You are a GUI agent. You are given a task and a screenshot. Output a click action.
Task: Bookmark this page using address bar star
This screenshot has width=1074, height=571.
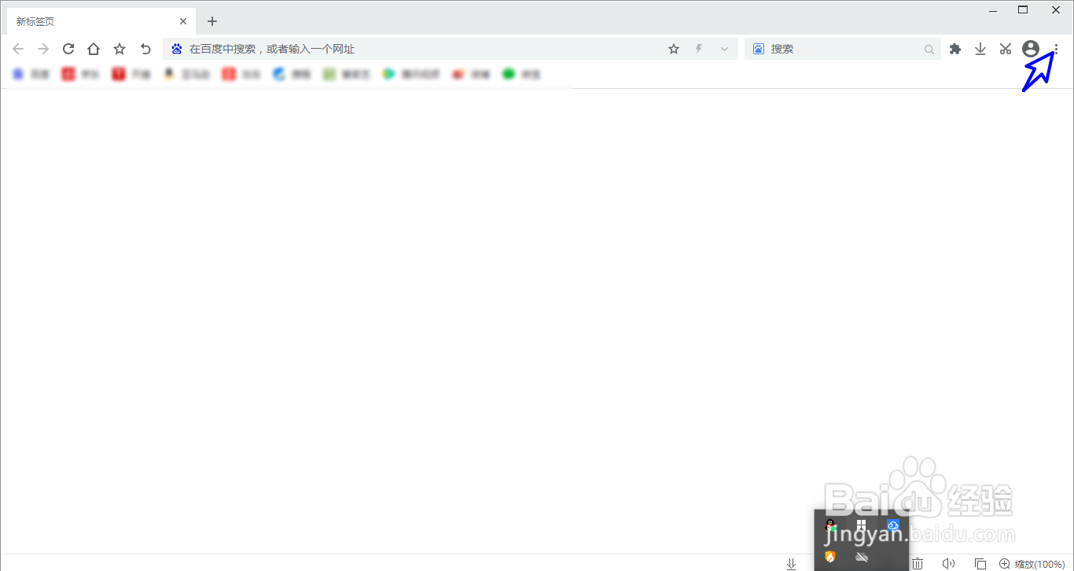coord(674,49)
